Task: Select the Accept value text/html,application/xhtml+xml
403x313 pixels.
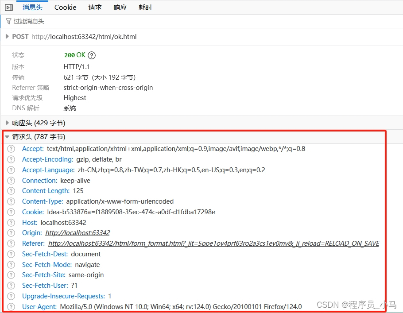Action: pos(176,149)
